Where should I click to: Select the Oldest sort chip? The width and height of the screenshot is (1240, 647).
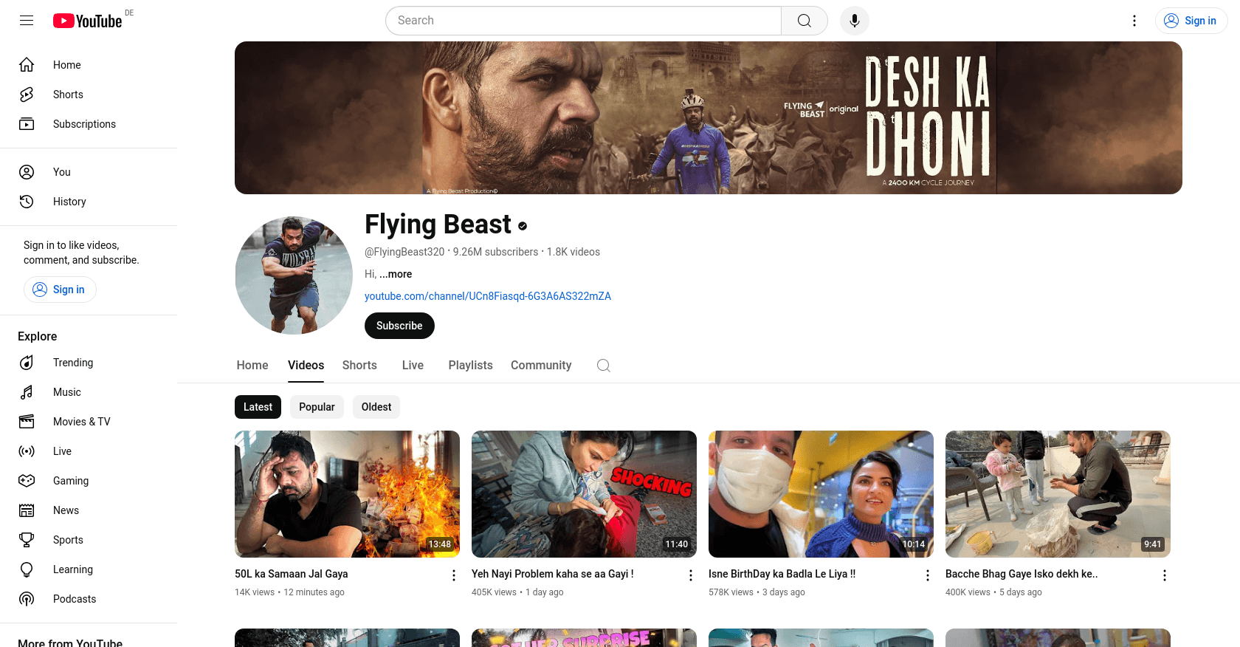click(376, 407)
